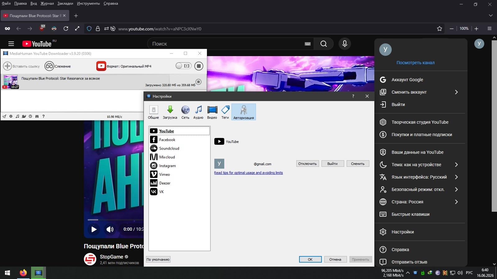The image size is (497, 279).
Task: Click the YouTube logo
Action: pos(37,44)
